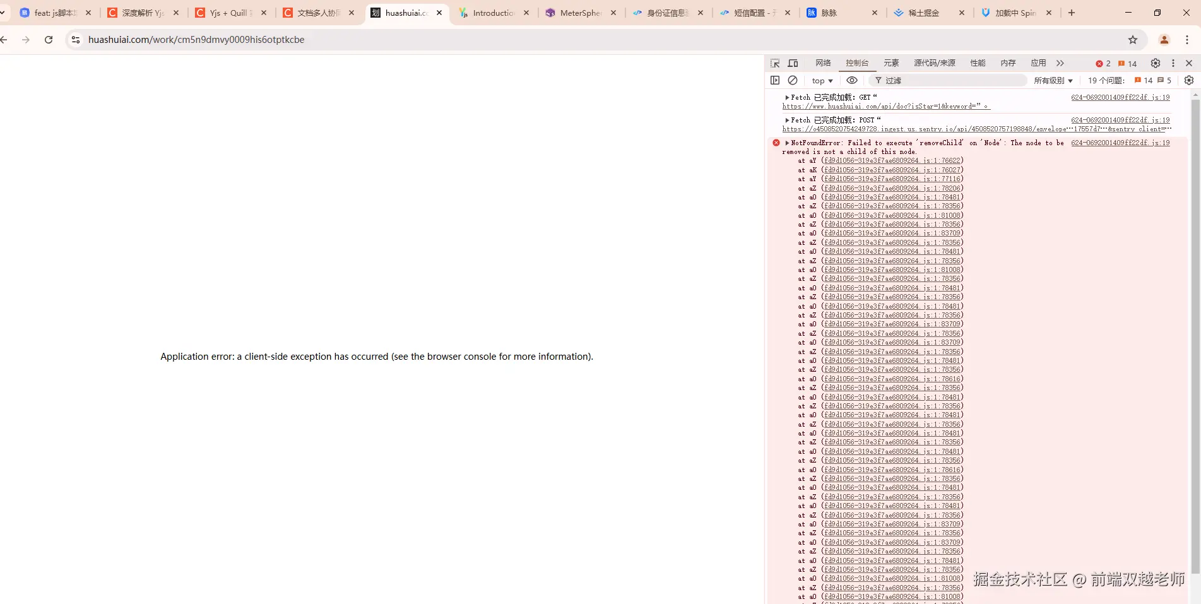Click the console vertical scrollbar
1201x604 pixels.
tap(1194, 316)
